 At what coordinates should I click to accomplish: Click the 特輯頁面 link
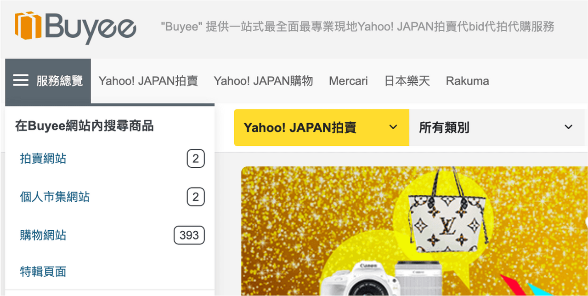[x=43, y=271]
